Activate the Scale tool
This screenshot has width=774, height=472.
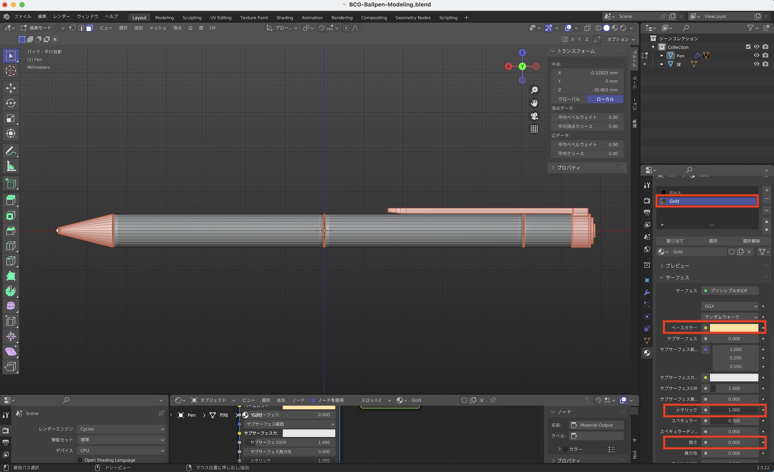pos(11,118)
